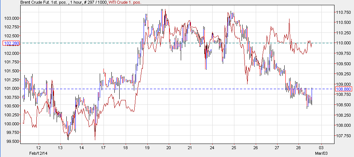The height and width of the screenshot is (157, 354).
Task: Click the 107.750 right axis label
Action: point(343,136)
